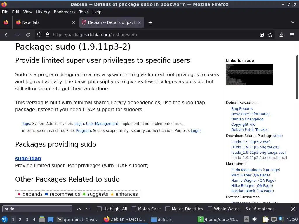
Task: Go back to the previous page
Action: click(x=7, y=35)
